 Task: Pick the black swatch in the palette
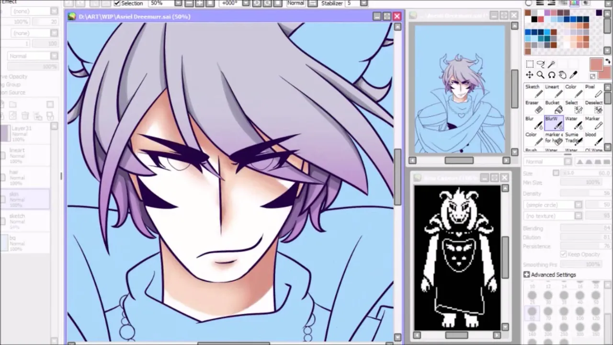534,20
